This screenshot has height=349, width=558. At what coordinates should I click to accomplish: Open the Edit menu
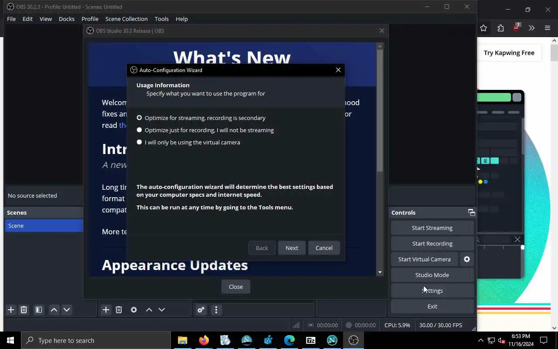[27, 19]
